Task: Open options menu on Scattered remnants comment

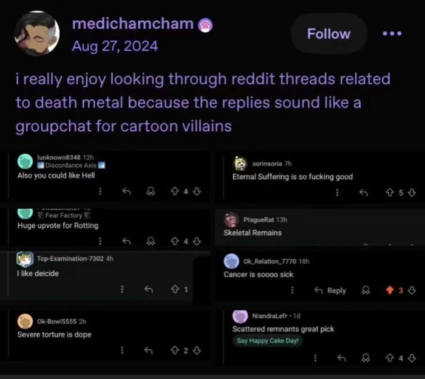Action: coord(315,358)
